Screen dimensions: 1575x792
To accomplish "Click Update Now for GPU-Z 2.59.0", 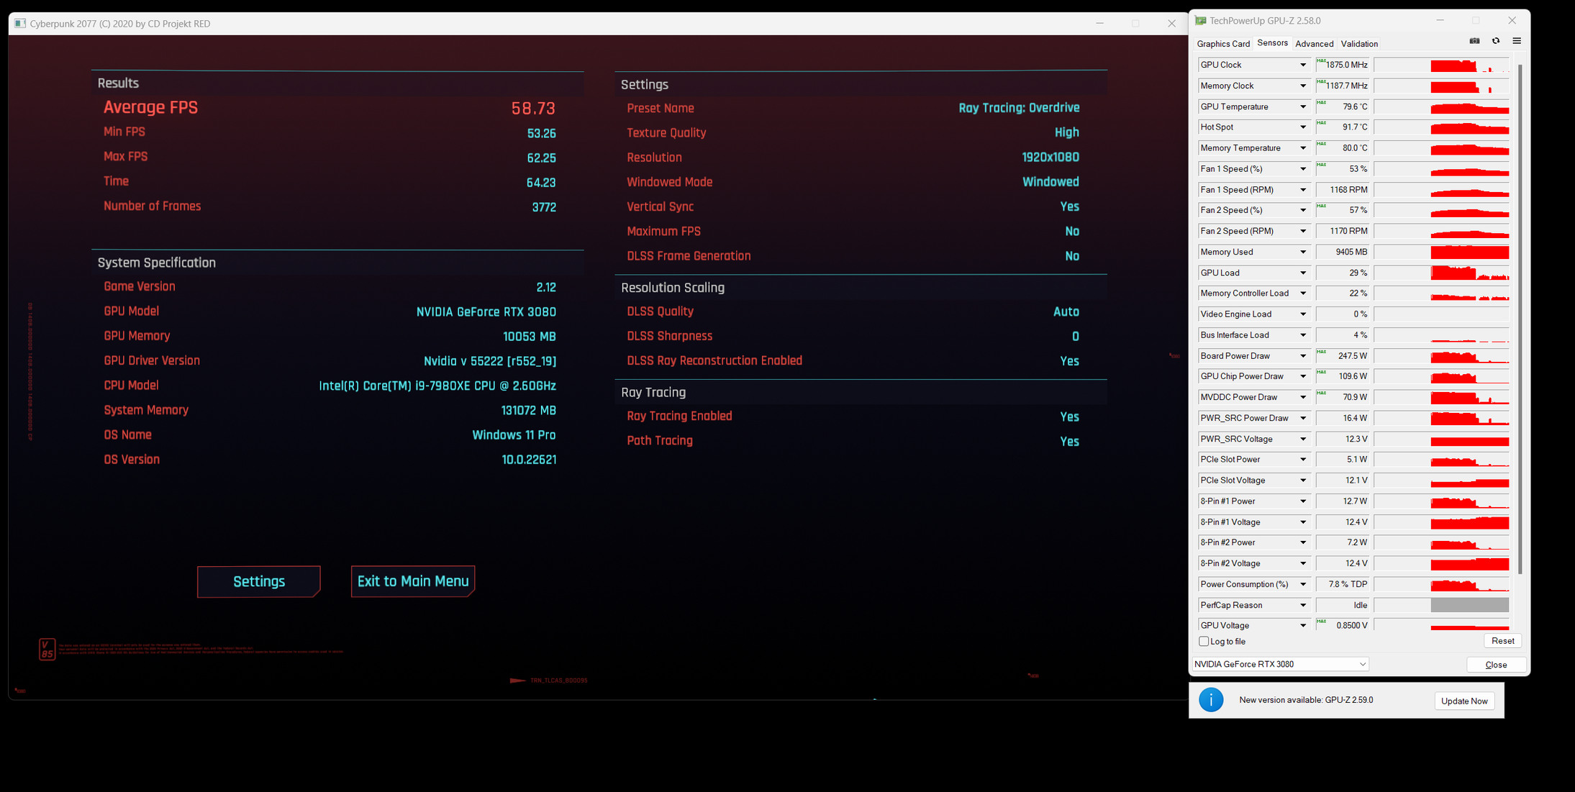I will point(1464,701).
